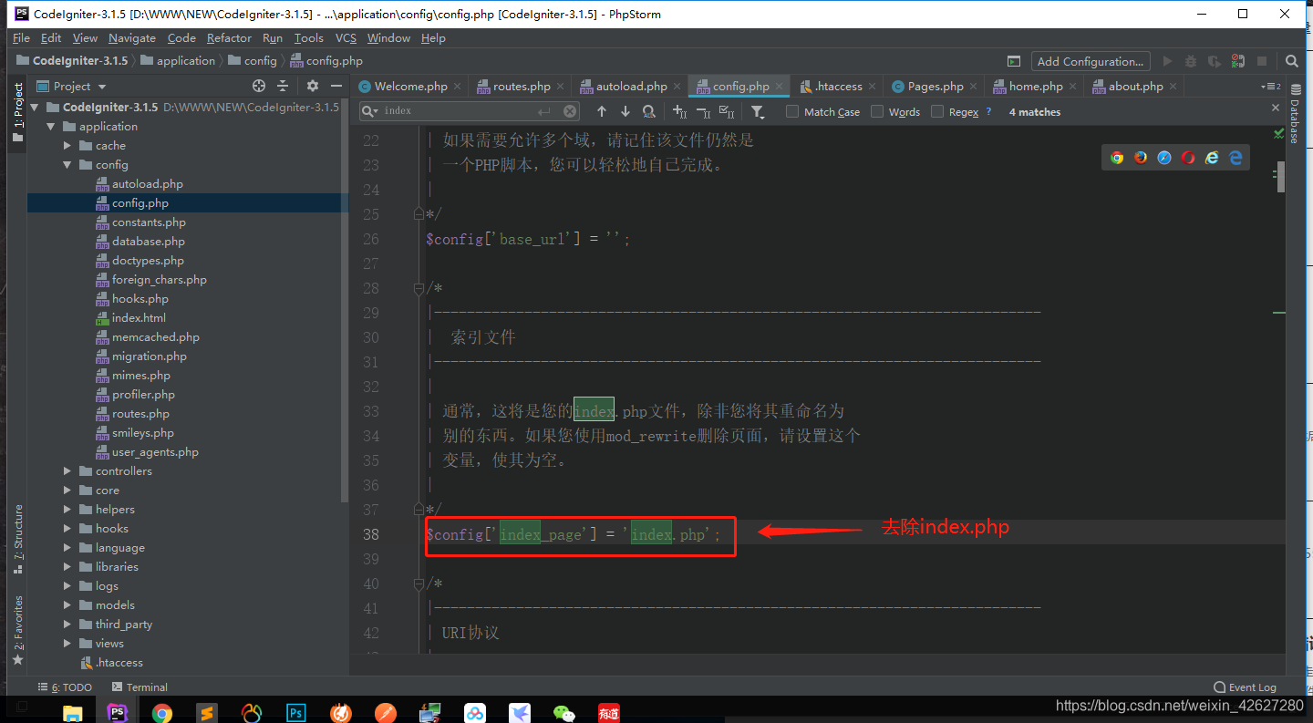Click the Stop square icon
This screenshot has height=723, width=1313.
1262,61
